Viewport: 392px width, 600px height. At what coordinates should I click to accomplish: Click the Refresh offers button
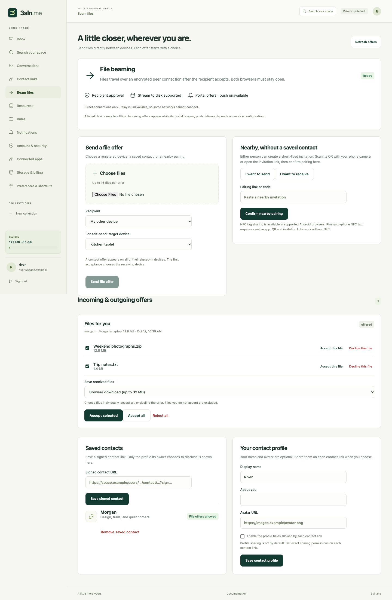tap(366, 42)
